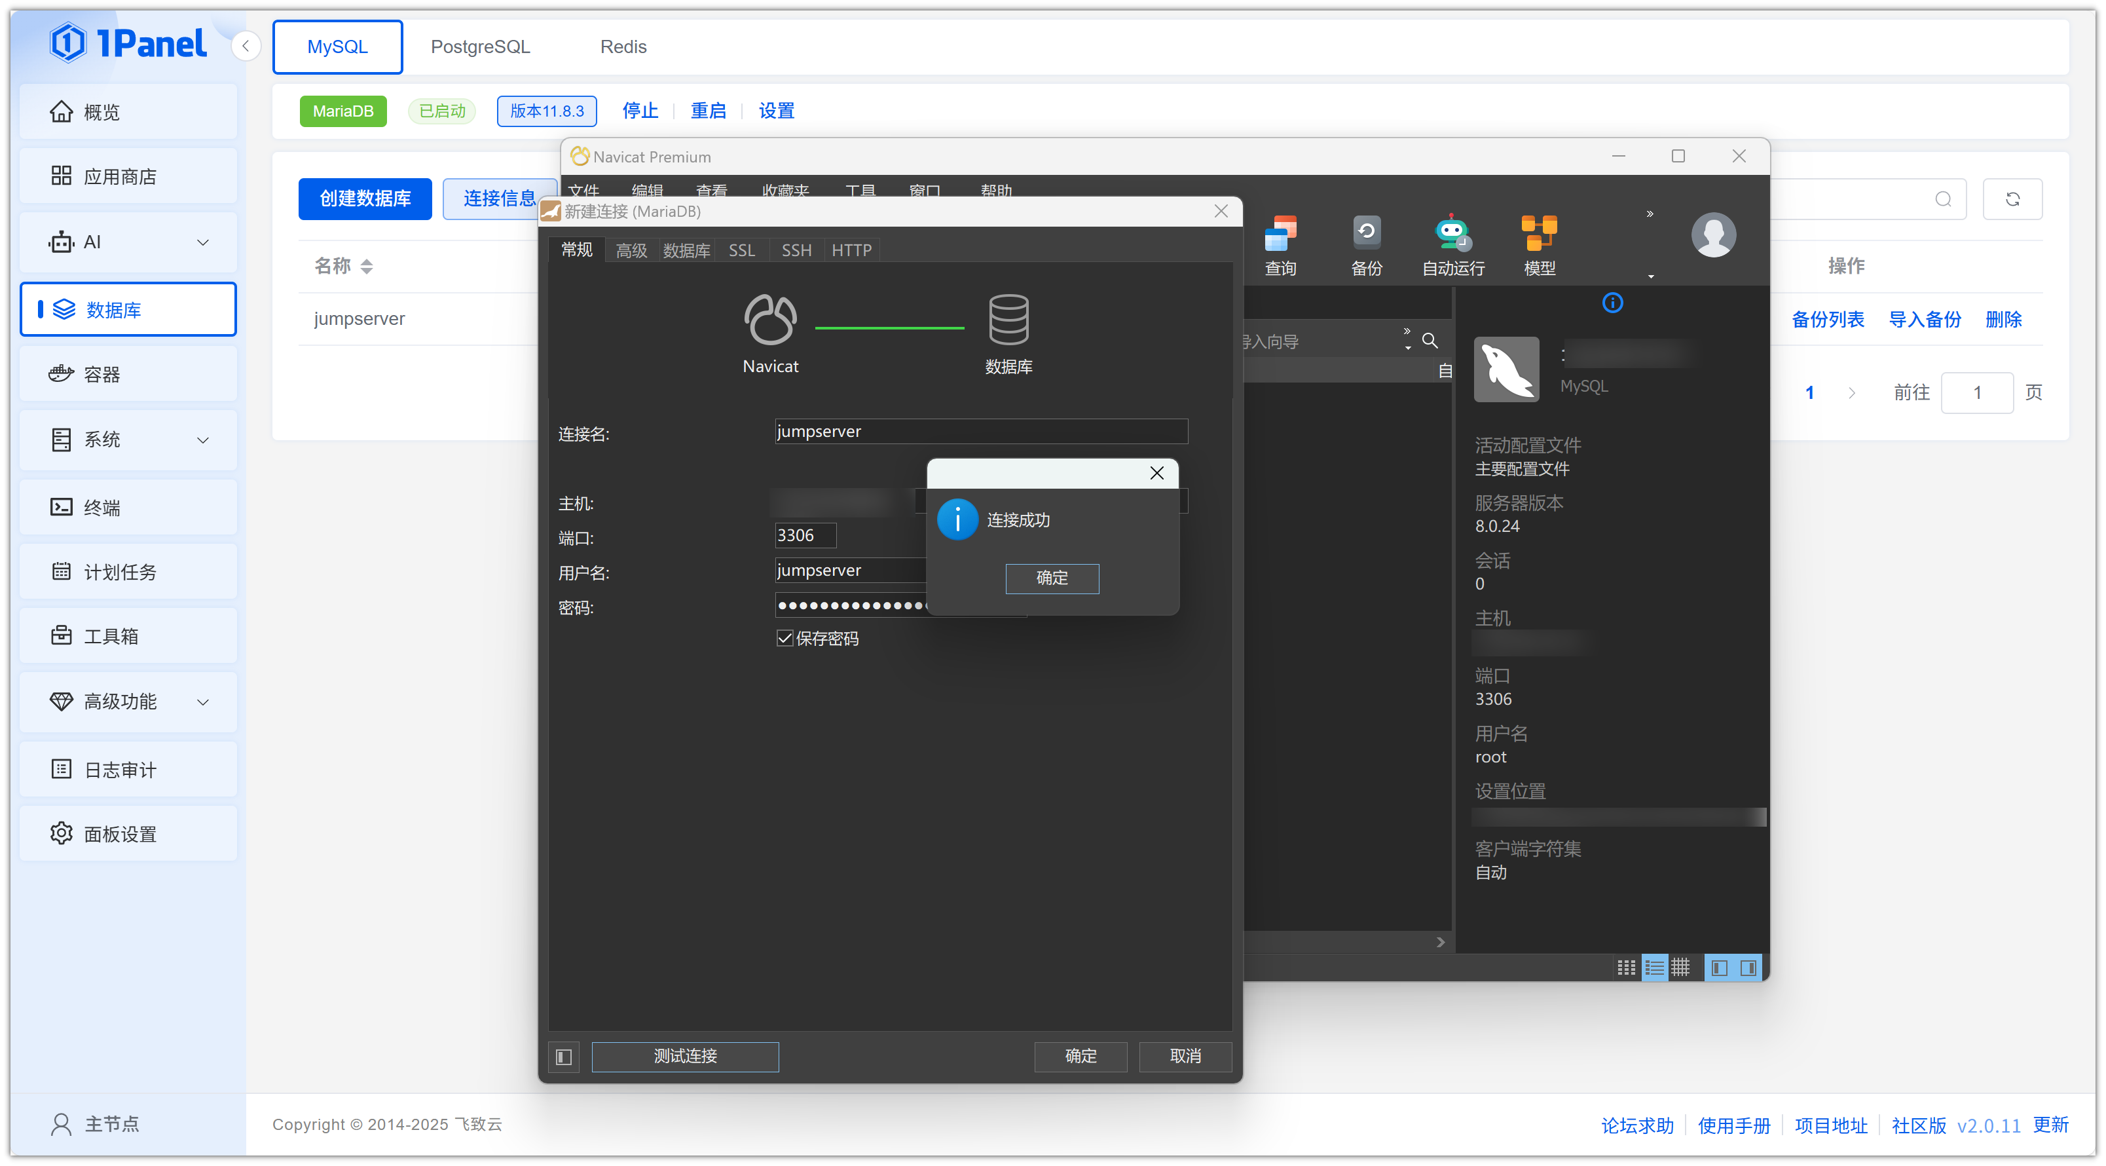This screenshot has width=2106, height=1166.
Task: Click the Automation (自动运行) robot icon
Action: click(1452, 234)
